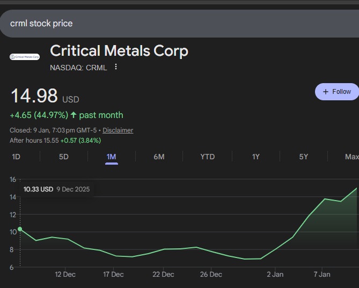
Task: Click the chart line above 7 Jan
Action: (x=324, y=199)
